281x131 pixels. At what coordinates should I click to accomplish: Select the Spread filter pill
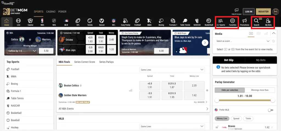(236, 118)
